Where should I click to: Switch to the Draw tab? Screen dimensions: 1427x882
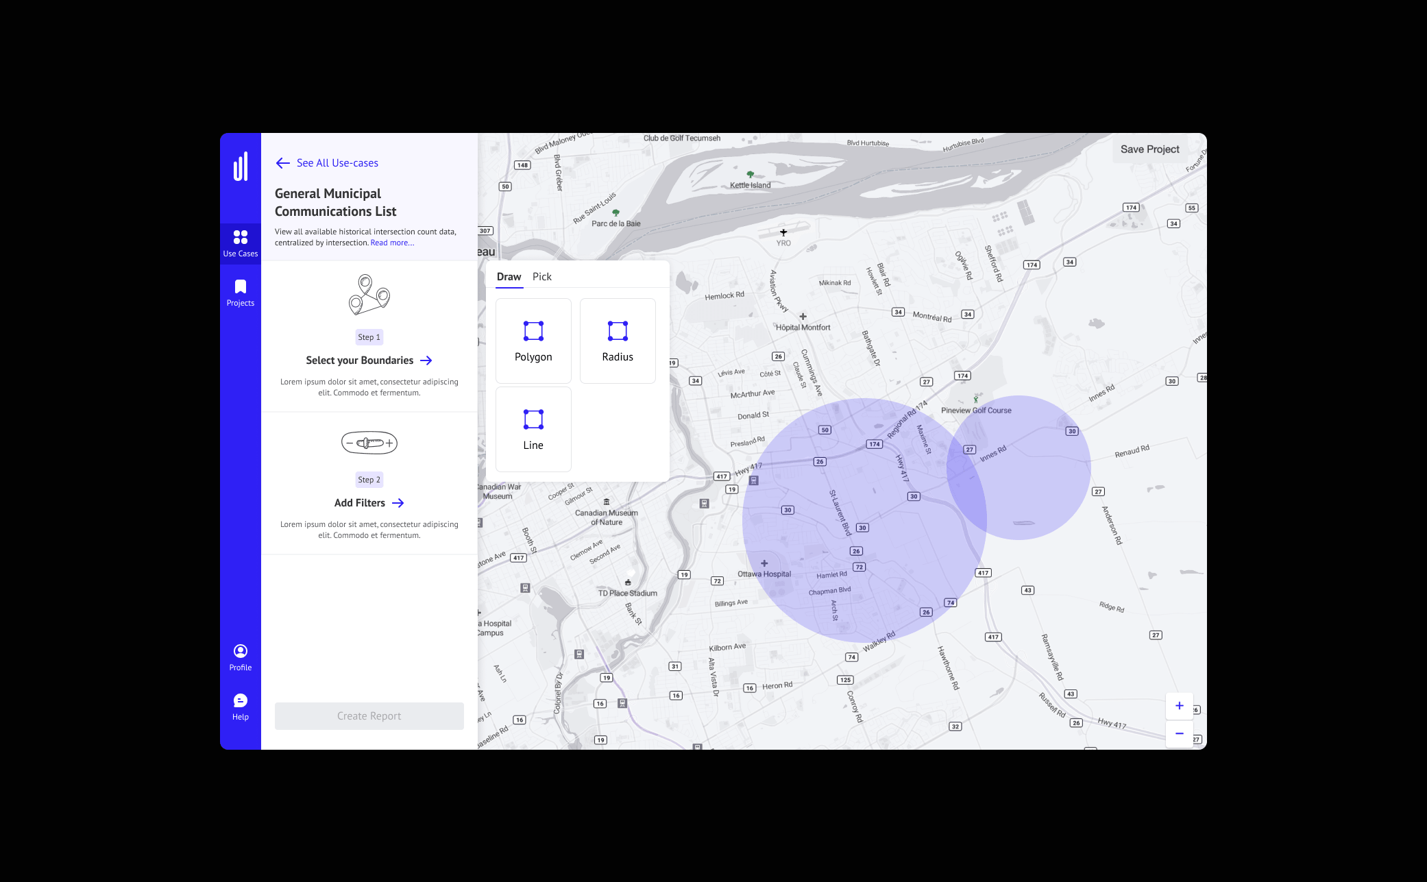click(x=509, y=277)
